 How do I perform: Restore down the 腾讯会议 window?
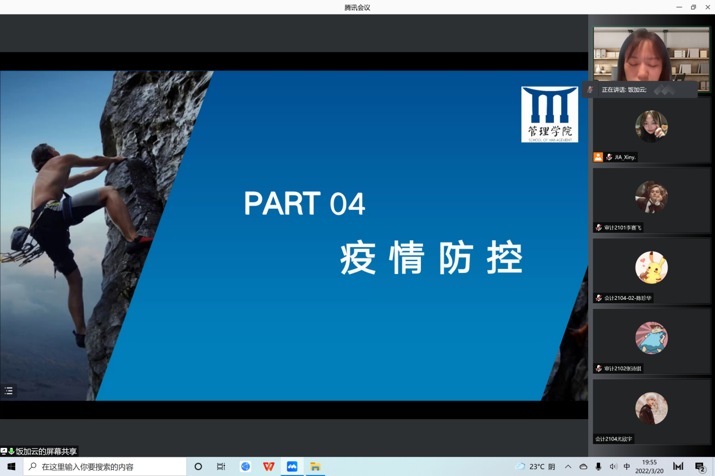tap(694, 7)
